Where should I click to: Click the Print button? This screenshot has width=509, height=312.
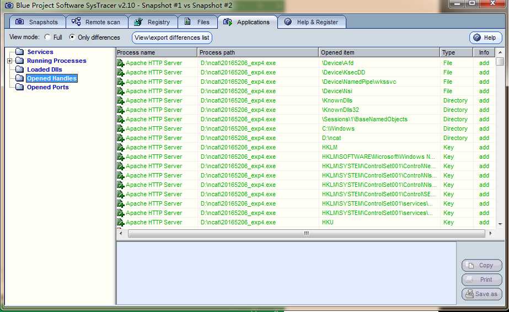[482, 279]
